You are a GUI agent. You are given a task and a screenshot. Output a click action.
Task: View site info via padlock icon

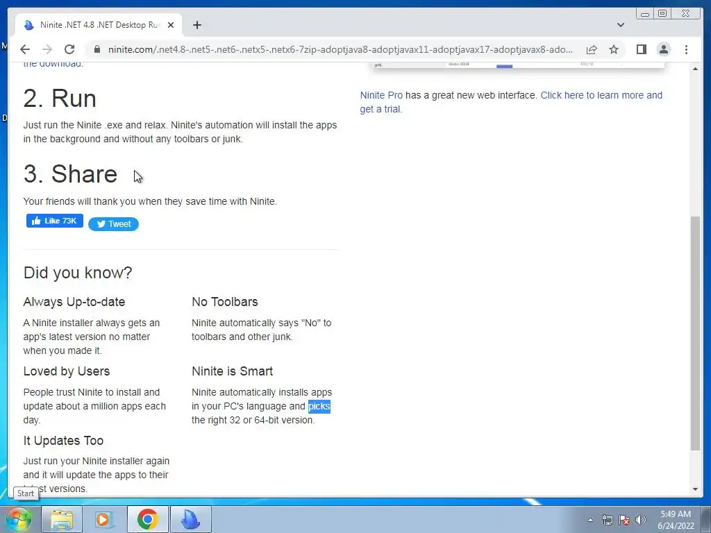pos(97,49)
